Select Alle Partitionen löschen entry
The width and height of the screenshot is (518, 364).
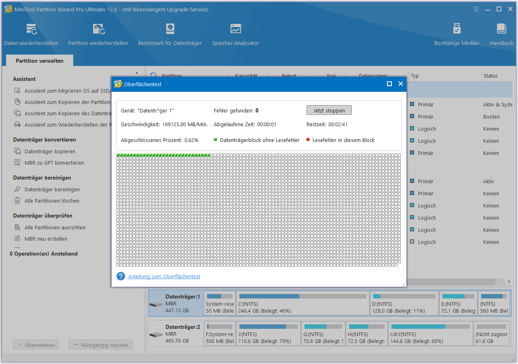point(52,201)
